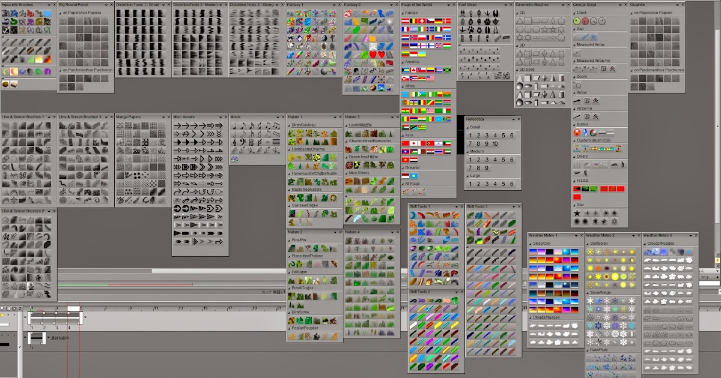This screenshot has width=721, height=378.
Task: Click frame 9 on the timeline ruler
Action: click(131, 308)
